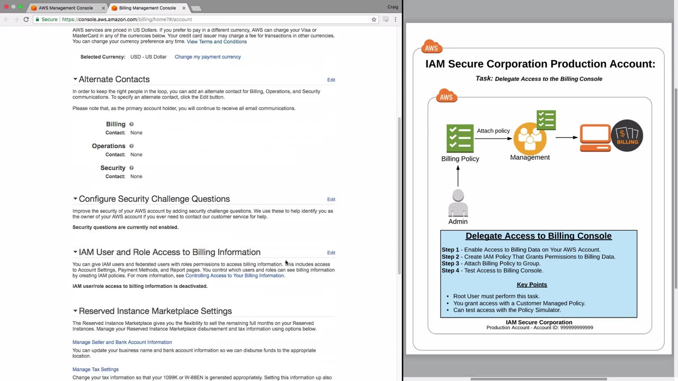Click the Management group icon in slide
This screenshot has height=381, width=678.
[530, 139]
